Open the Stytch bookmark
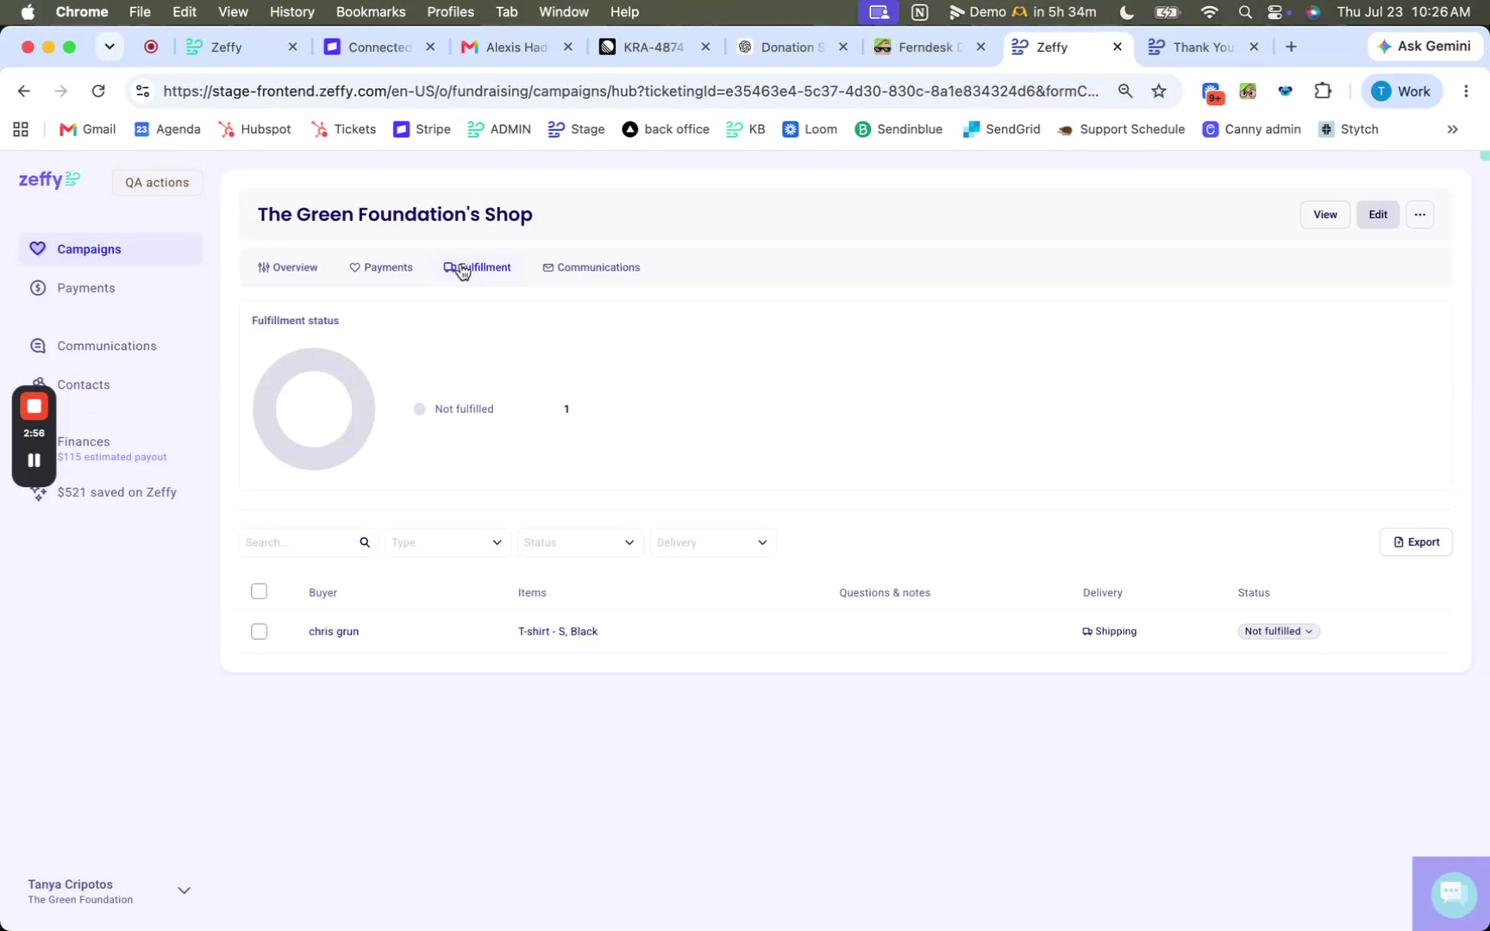Image resolution: width=1490 pixels, height=931 pixels. click(1349, 129)
